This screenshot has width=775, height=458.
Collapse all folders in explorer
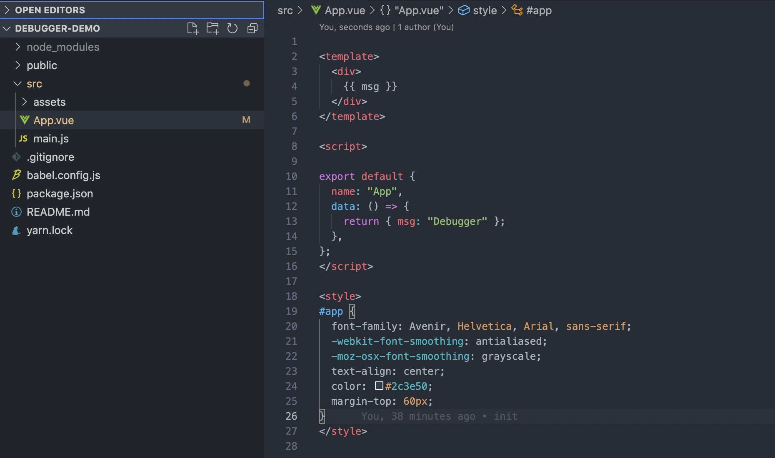click(252, 28)
